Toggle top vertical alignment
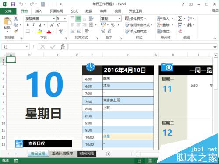 tap(72, 17)
